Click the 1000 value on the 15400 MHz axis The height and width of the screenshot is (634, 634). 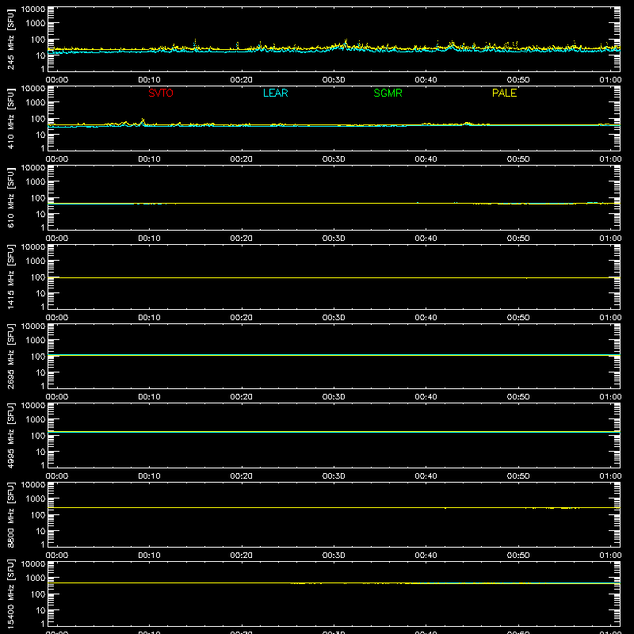[x=36, y=579]
